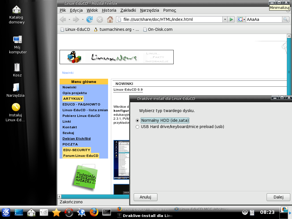Click the Klipper clipboard tray icon
The width and height of the screenshot is (292, 219).
tap(252, 212)
